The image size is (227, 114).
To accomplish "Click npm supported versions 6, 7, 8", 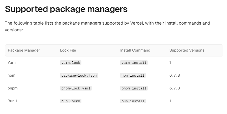I will (175, 76).
